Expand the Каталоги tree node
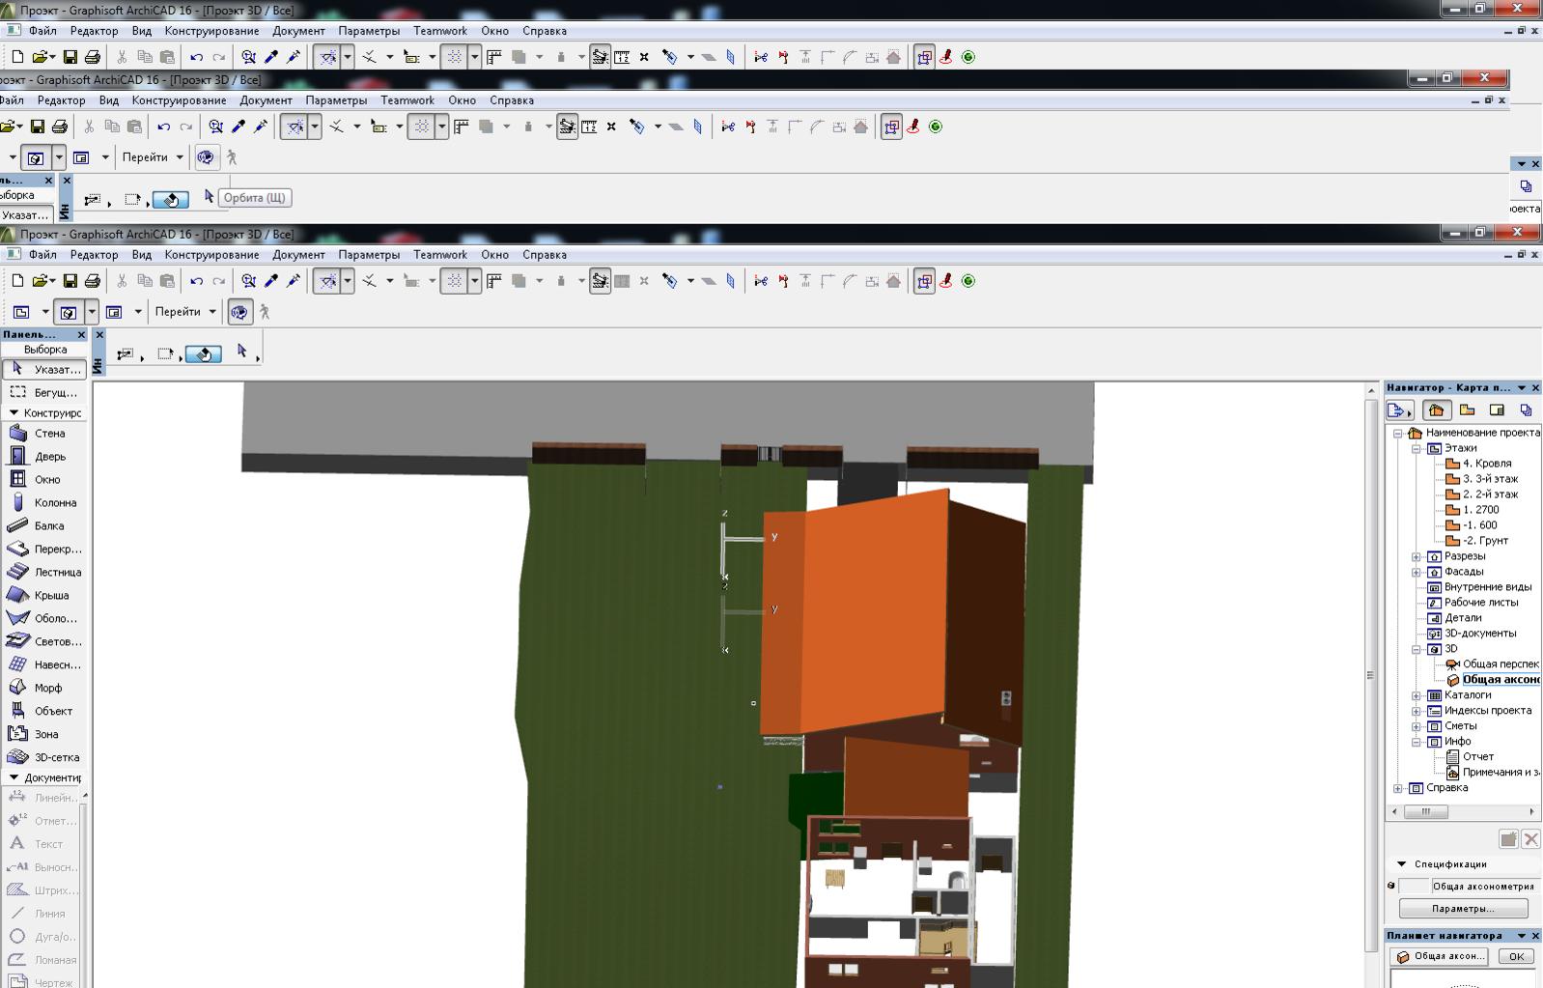This screenshot has width=1543, height=988. coord(1417,696)
